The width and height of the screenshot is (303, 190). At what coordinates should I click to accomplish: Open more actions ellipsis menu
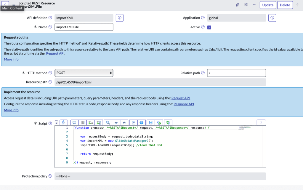point(255,5)
